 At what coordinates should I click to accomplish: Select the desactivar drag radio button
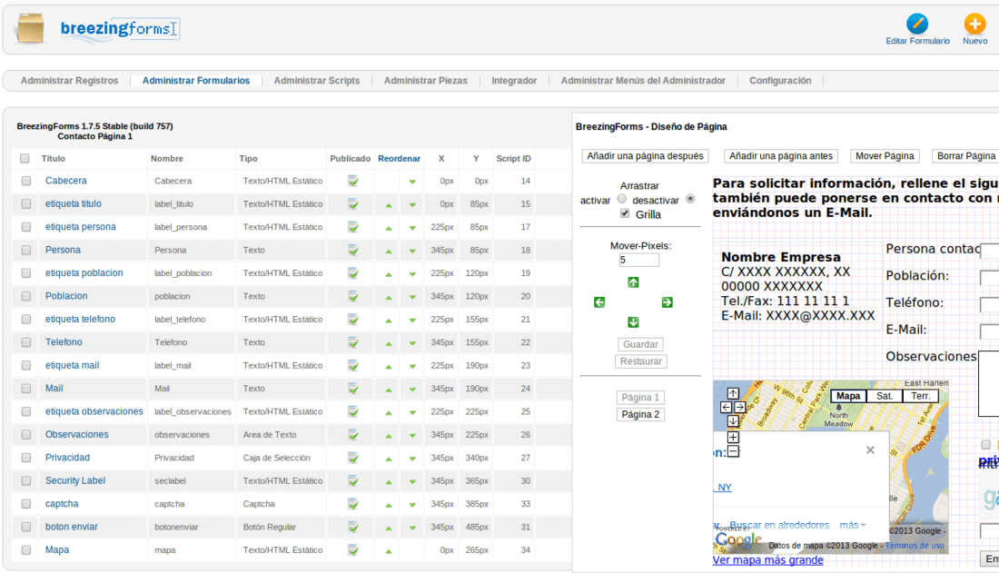[x=690, y=199]
